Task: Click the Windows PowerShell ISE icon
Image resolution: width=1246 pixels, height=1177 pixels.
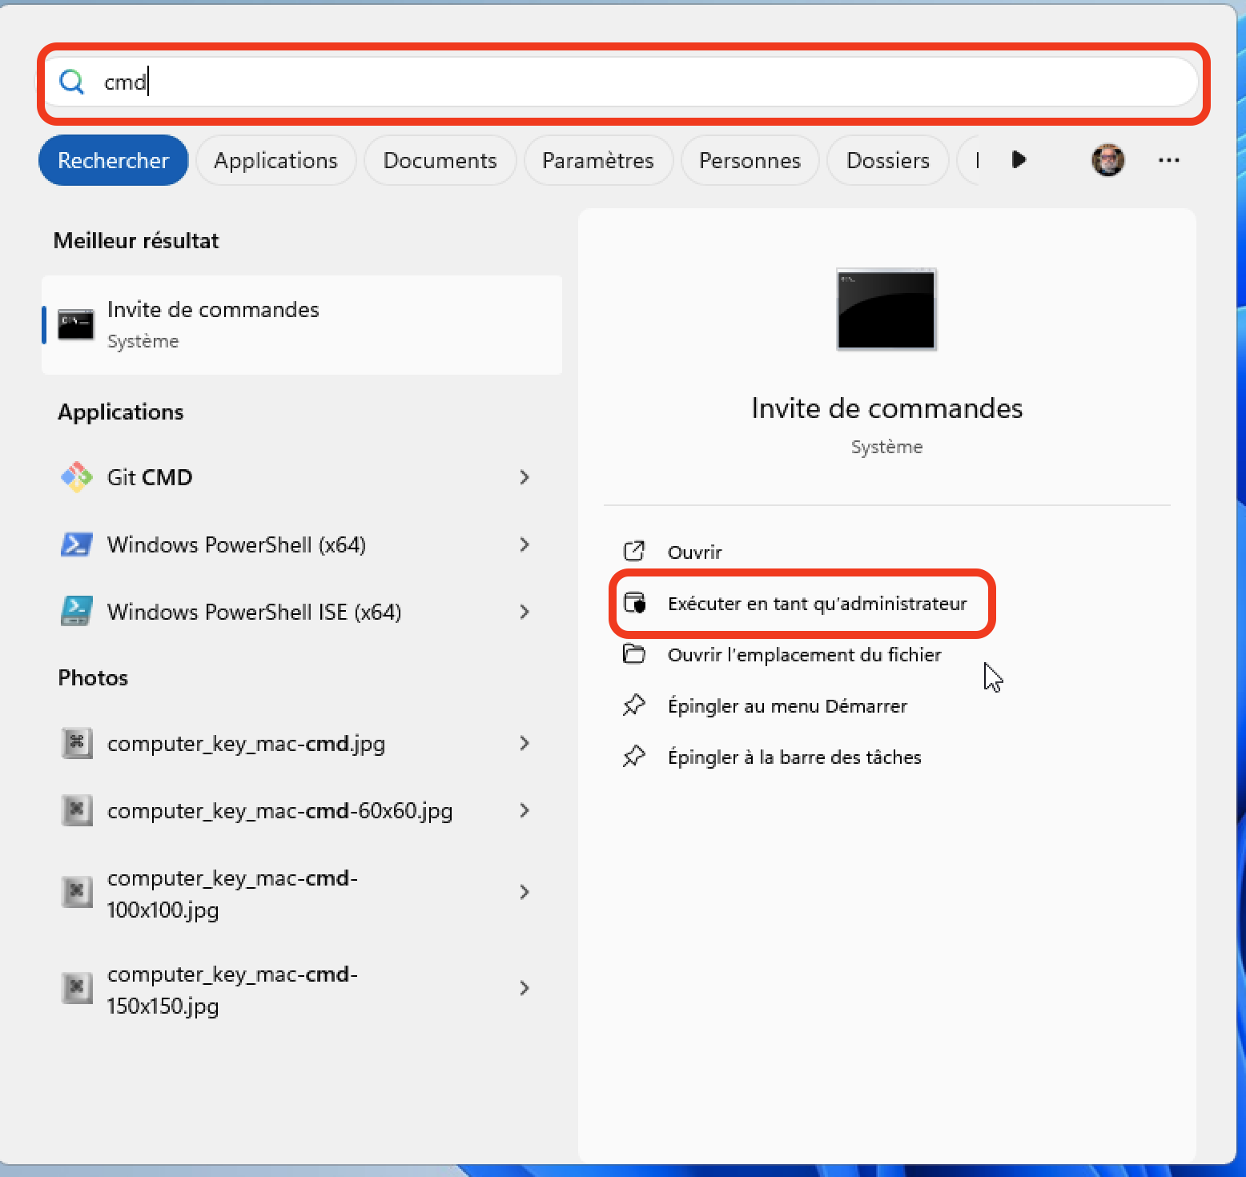Action: click(x=77, y=612)
